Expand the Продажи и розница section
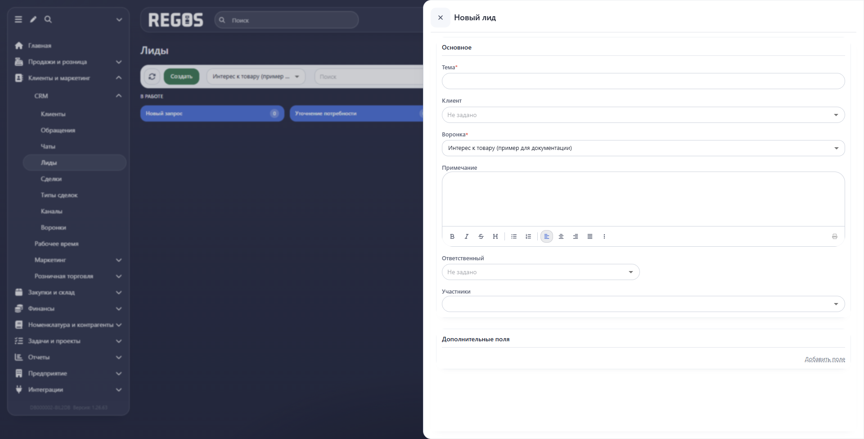 tap(68, 62)
